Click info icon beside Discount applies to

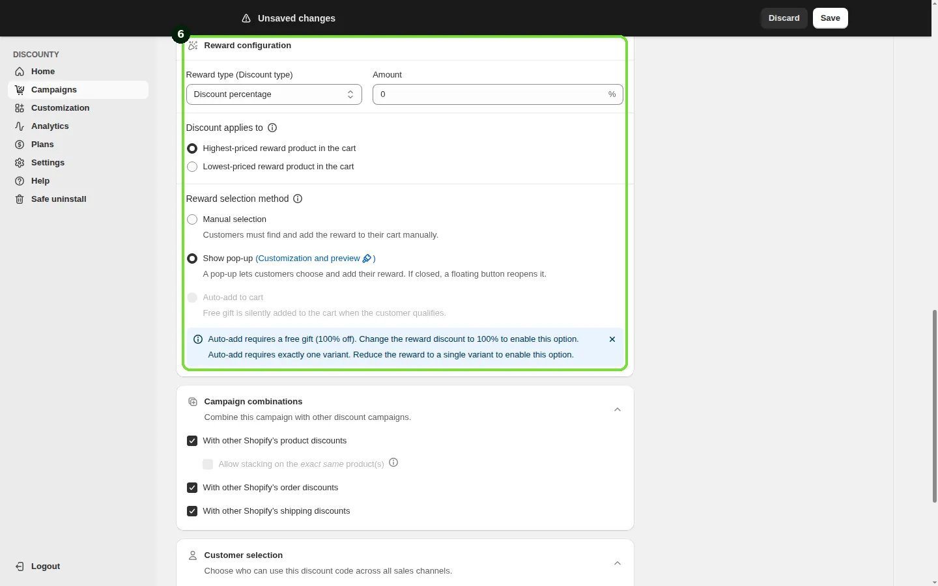tap(272, 128)
